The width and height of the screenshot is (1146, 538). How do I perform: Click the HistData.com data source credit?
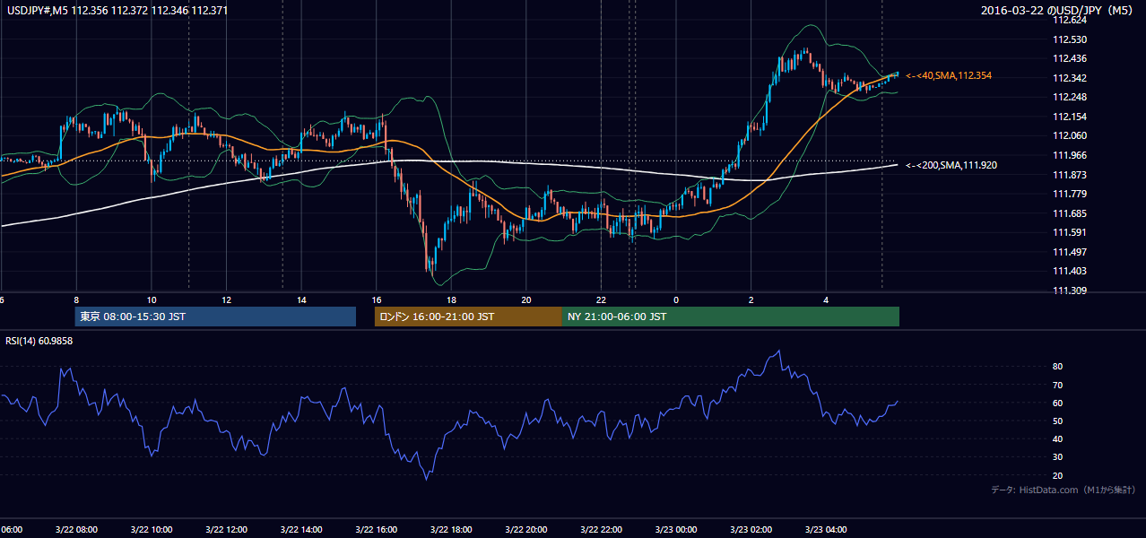(x=1064, y=490)
